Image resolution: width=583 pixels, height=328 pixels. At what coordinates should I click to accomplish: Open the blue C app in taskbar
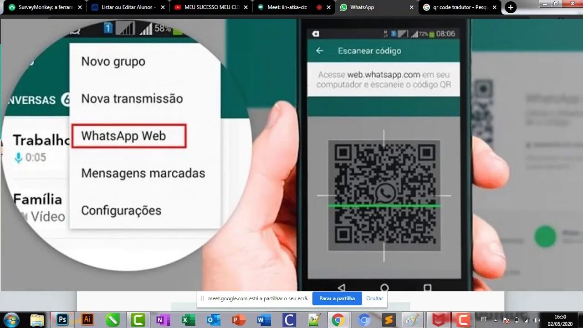289,320
